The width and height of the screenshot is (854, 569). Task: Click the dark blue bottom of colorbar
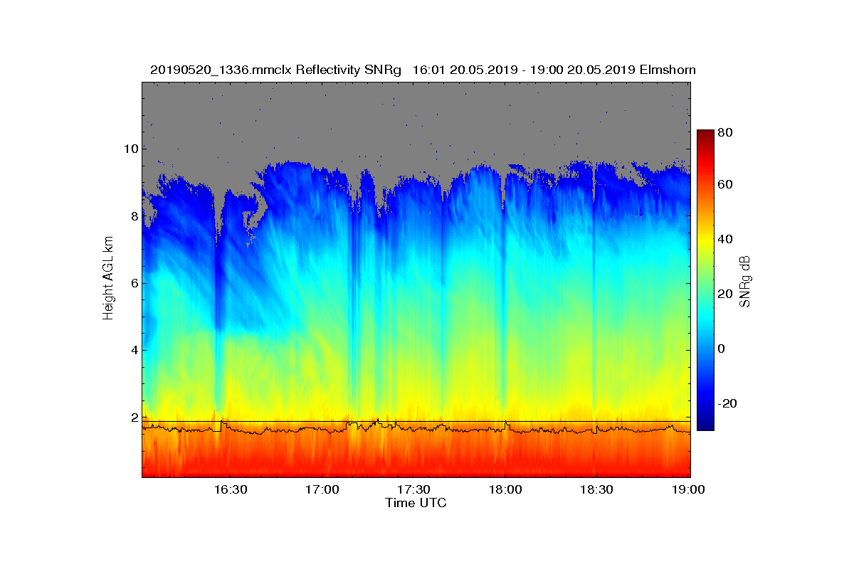point(705,426)
